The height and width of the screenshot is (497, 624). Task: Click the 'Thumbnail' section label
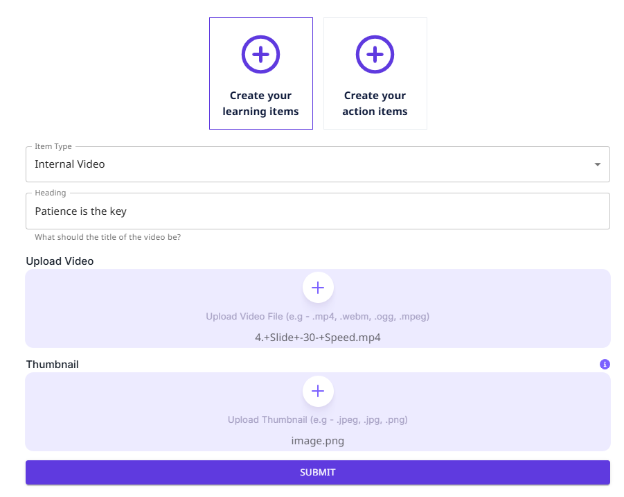pyautogui.click(x=53, y=365)
